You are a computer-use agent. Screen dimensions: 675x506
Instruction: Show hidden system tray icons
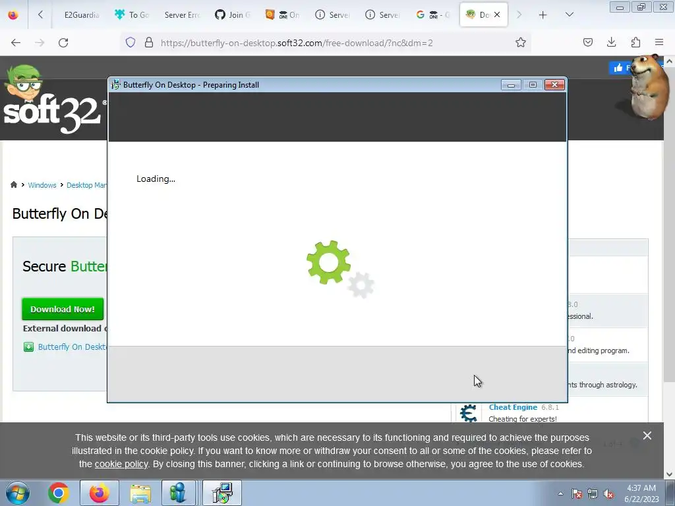560,493
